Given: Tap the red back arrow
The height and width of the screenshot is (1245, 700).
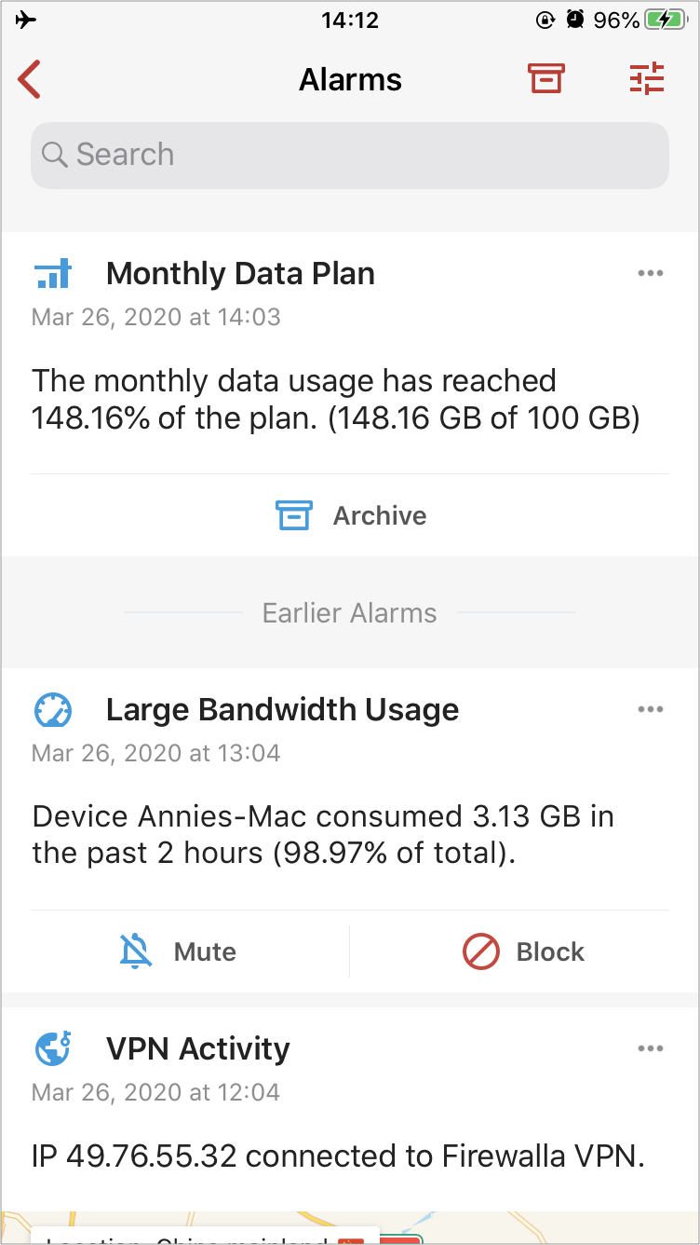Looking at the screenshot, I should coord(30,79).
